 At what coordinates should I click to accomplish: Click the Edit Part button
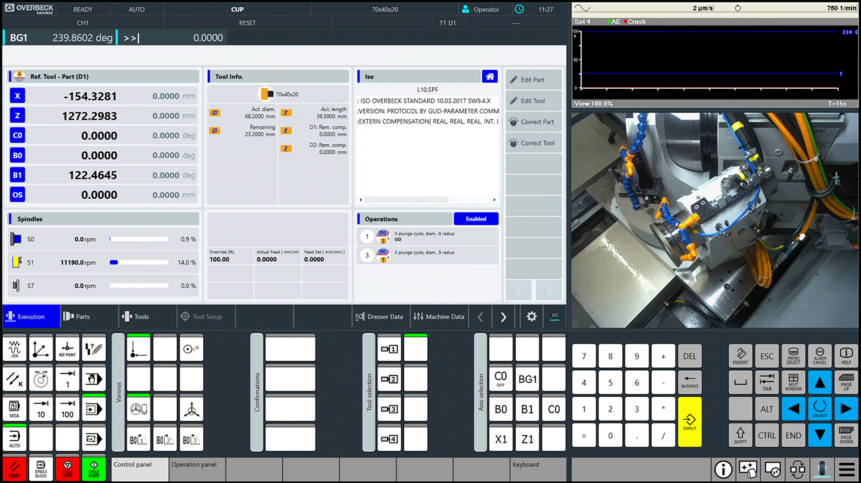pyautogui.click(x=533, y=80)
